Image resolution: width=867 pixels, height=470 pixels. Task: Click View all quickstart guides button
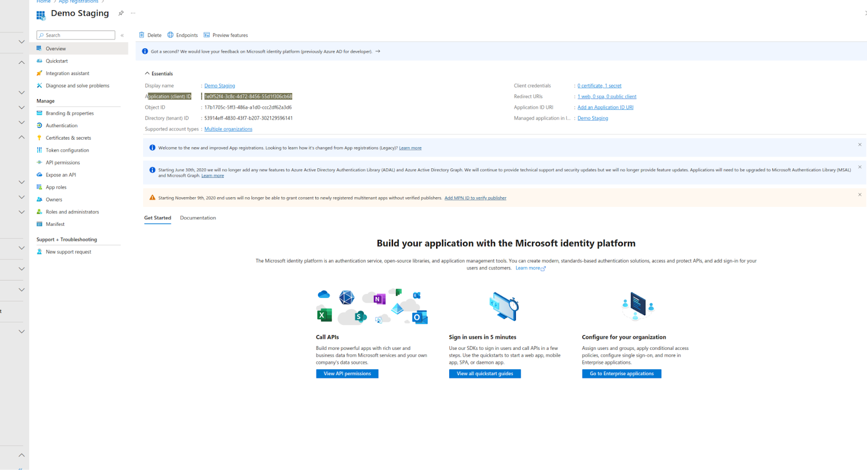(485, 374)
